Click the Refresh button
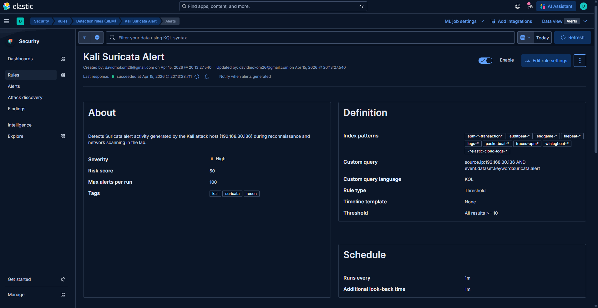Screen dimensions: 598x308 click(573, 37)
